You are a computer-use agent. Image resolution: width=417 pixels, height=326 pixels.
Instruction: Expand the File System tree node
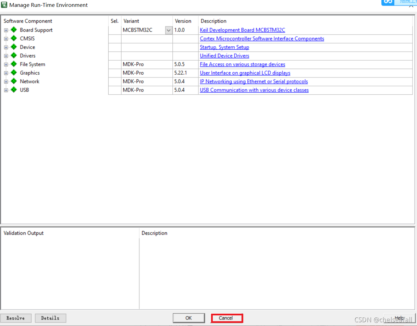coord(6,64)
